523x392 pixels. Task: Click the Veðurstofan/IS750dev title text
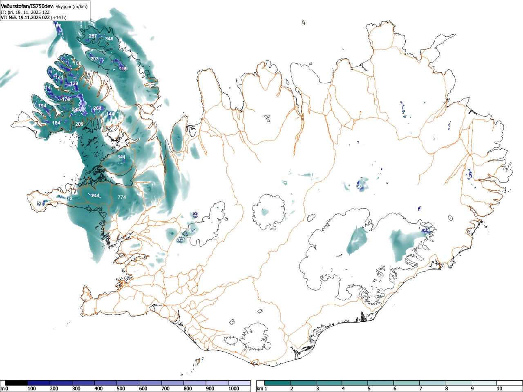[27, 6]
